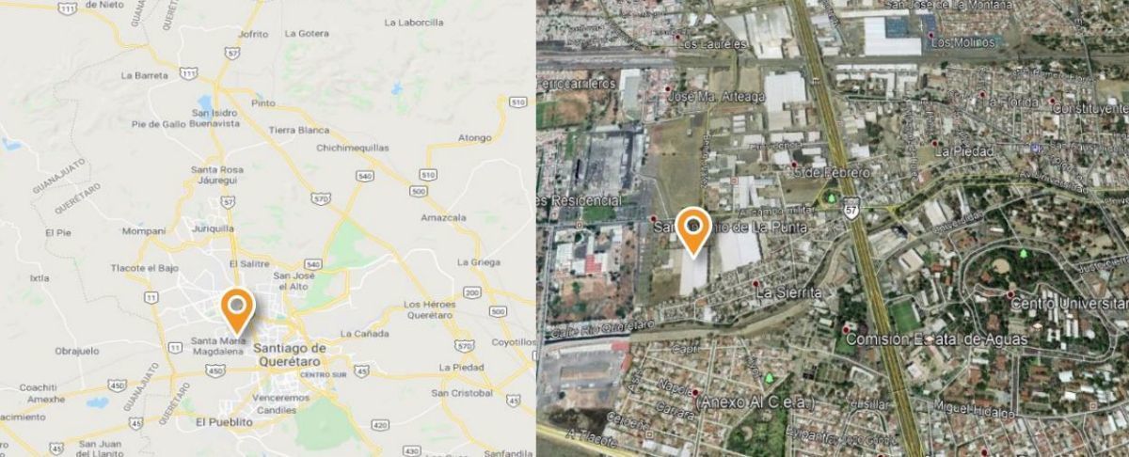Screen dimensions: 1129x457
Task: Select the Amazcala town label
Action: 442,217
